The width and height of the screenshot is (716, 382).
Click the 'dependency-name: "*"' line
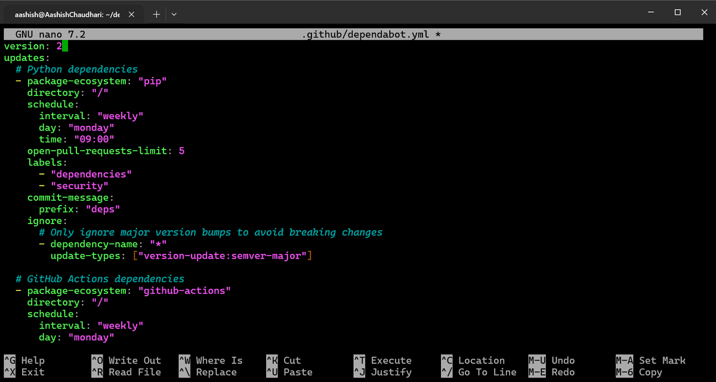pos(103,244)
